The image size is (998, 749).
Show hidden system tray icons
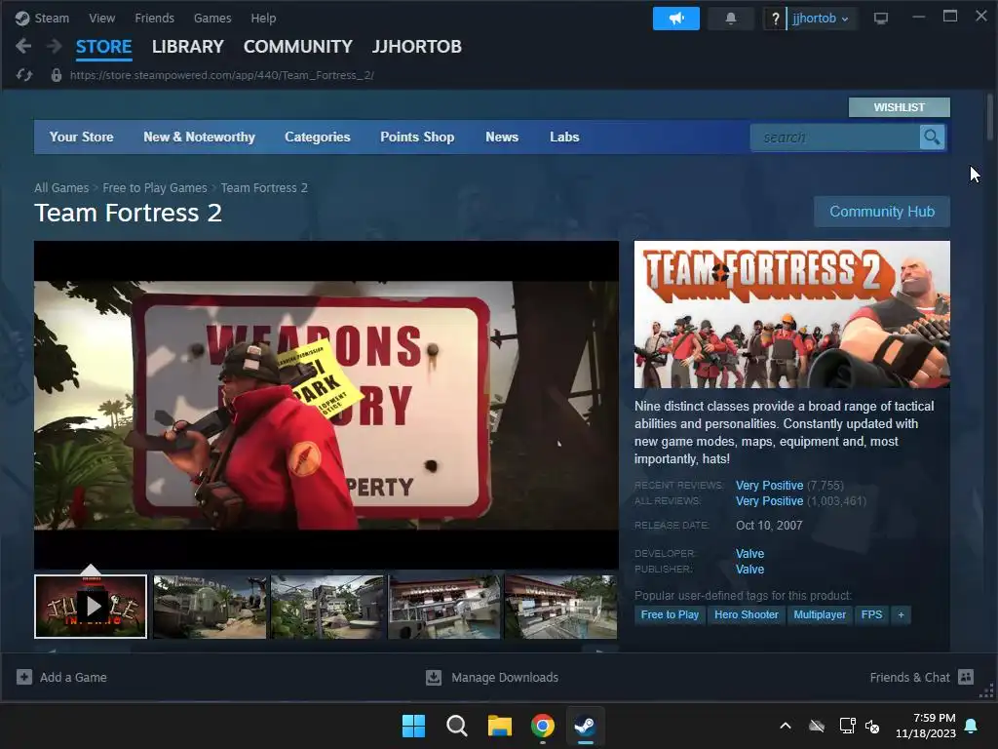coord(786,726)
